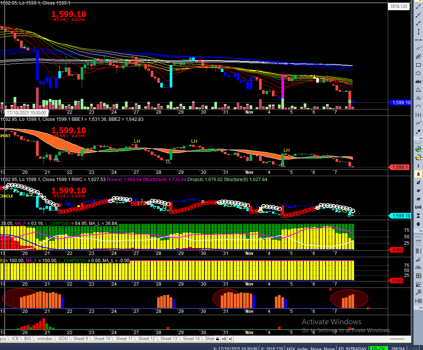The image size is (423, 350).
Task: Select the abc Text tool
Action: coord(418,81)
